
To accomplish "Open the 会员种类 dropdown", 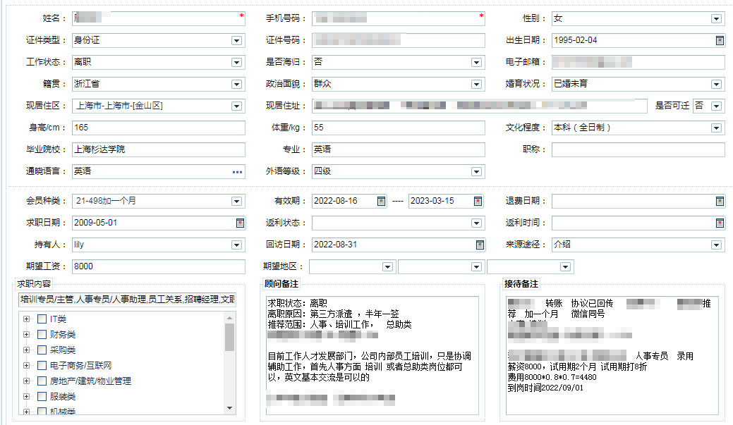I will coord(236,202).
